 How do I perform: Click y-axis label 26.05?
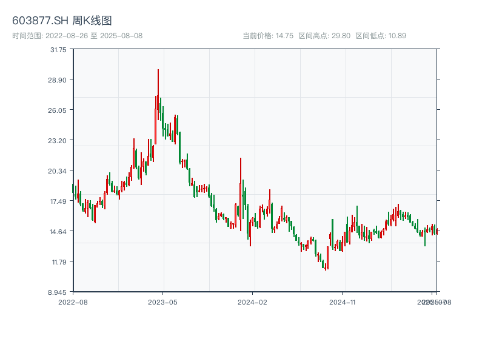point(57,110)
